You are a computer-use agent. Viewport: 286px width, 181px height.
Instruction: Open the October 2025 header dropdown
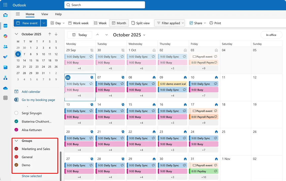129,35
